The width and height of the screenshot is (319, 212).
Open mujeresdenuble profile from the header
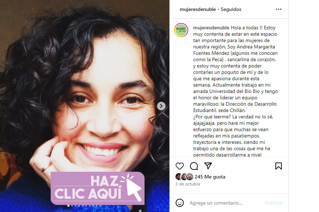pyautogui.click(x=197, y=9)
